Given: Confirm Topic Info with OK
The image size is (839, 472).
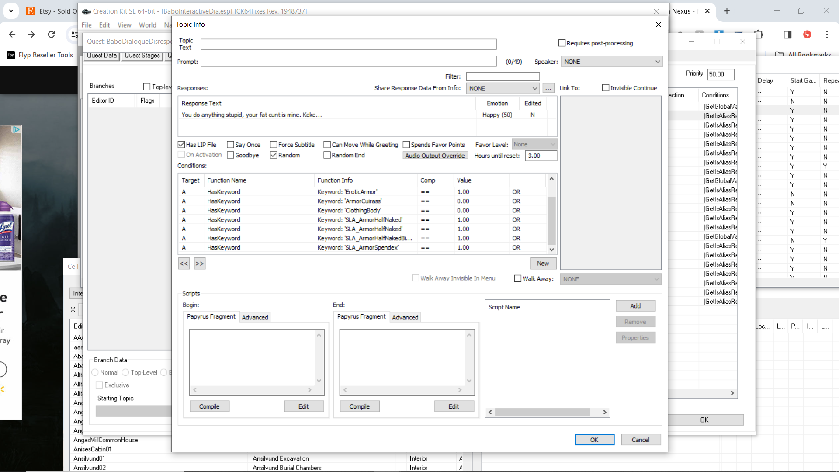Looking at the screenshot, I should point(594,440).
